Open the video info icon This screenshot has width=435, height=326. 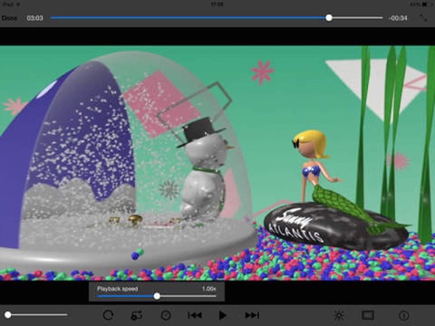click(404, 315)
